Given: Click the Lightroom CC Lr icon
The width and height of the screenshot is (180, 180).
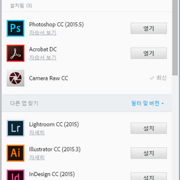Looking at the screenshot, I should (x=16, y=128).
